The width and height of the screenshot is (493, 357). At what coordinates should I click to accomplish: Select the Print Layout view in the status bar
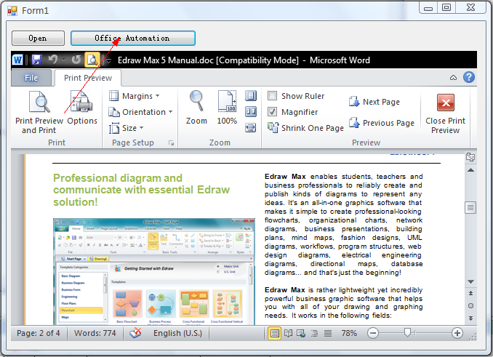coord(275,333)
